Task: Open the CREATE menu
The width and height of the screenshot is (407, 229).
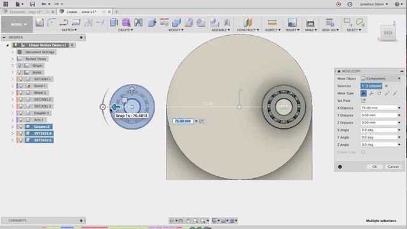Action: coord(126,30)
